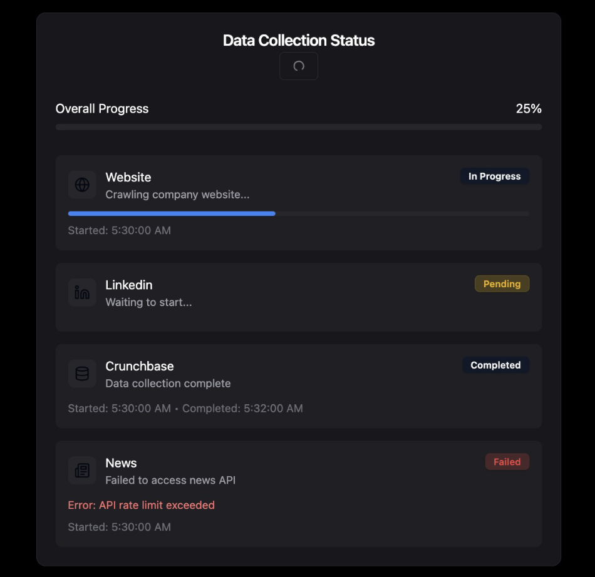Click the Completed status badge
This screenshot has height=577, width=595.
point(495,365)
